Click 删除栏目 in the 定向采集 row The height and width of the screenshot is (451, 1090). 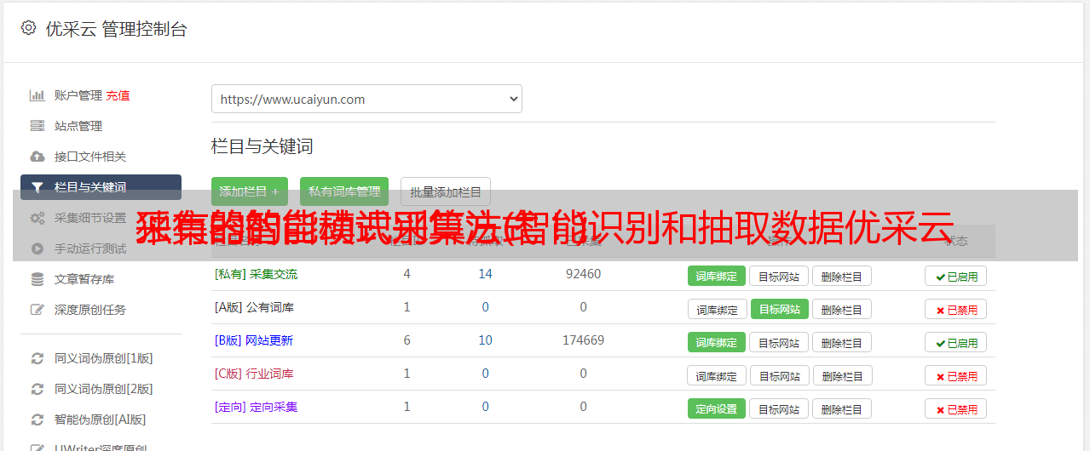[842, 408]
